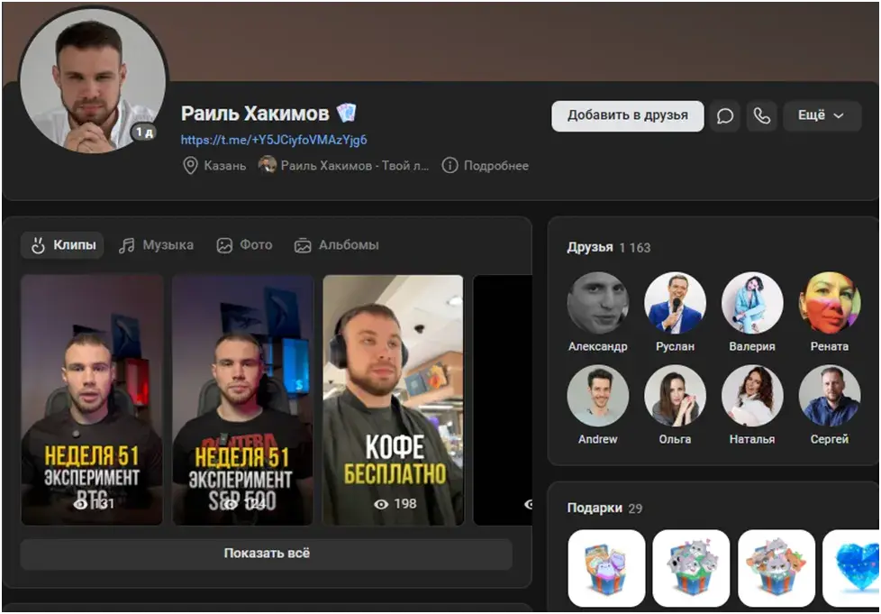This screenshot has width=881, height=614.
Task: Click Показать всё clips button
Action: tap(267, 554)
